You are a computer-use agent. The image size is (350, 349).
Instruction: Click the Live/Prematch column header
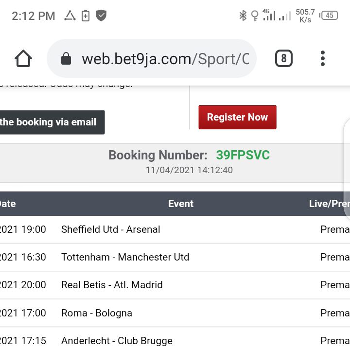pos(329,204)
